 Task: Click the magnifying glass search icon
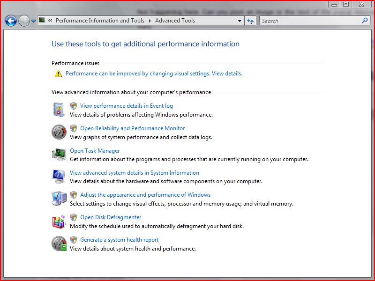point(365,21)
